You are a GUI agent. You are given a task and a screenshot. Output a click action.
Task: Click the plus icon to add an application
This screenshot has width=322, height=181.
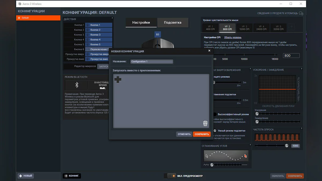[x=118, y=79]
